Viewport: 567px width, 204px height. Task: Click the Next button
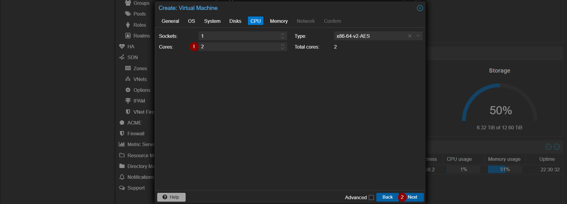pos(412,197)
